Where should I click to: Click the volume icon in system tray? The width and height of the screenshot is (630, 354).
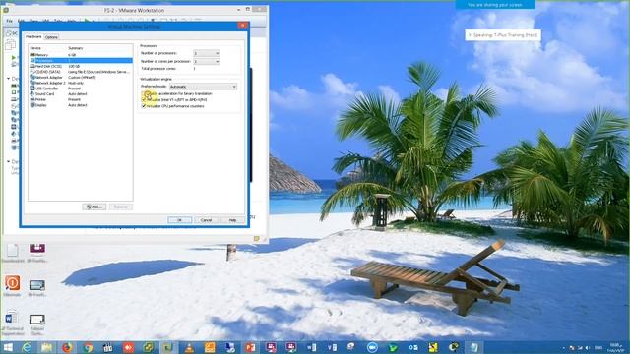pos(588,348)
